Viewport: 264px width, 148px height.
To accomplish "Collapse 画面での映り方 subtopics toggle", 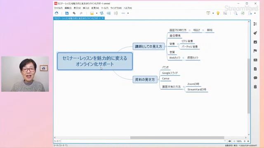I will [190, 30].
